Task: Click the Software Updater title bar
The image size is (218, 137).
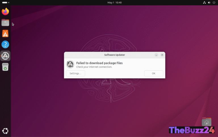Action: (x=115, y=55)
